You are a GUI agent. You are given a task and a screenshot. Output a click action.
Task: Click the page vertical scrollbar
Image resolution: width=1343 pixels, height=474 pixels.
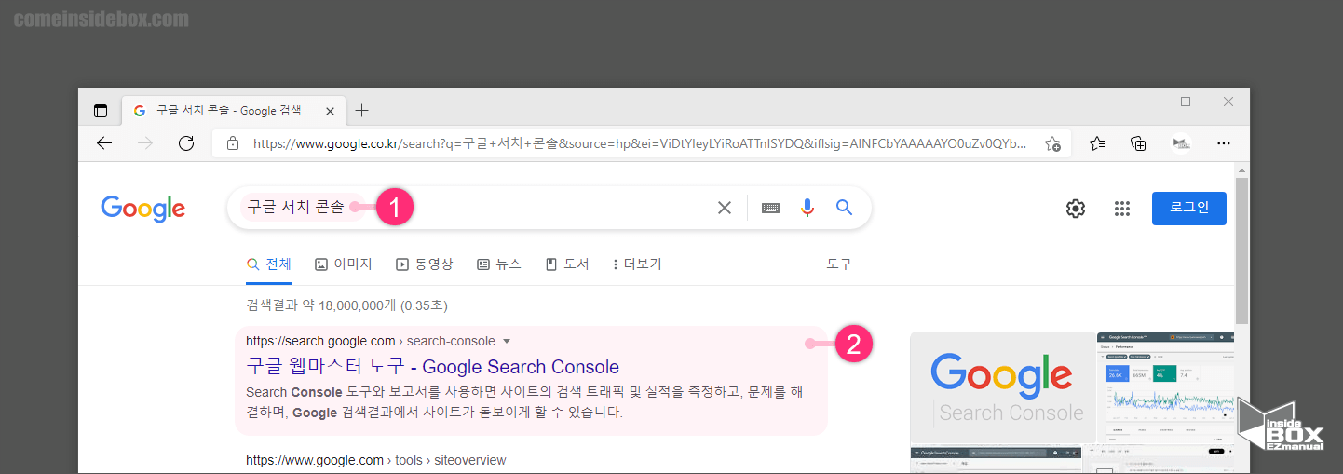click(x=1241, y=250)
